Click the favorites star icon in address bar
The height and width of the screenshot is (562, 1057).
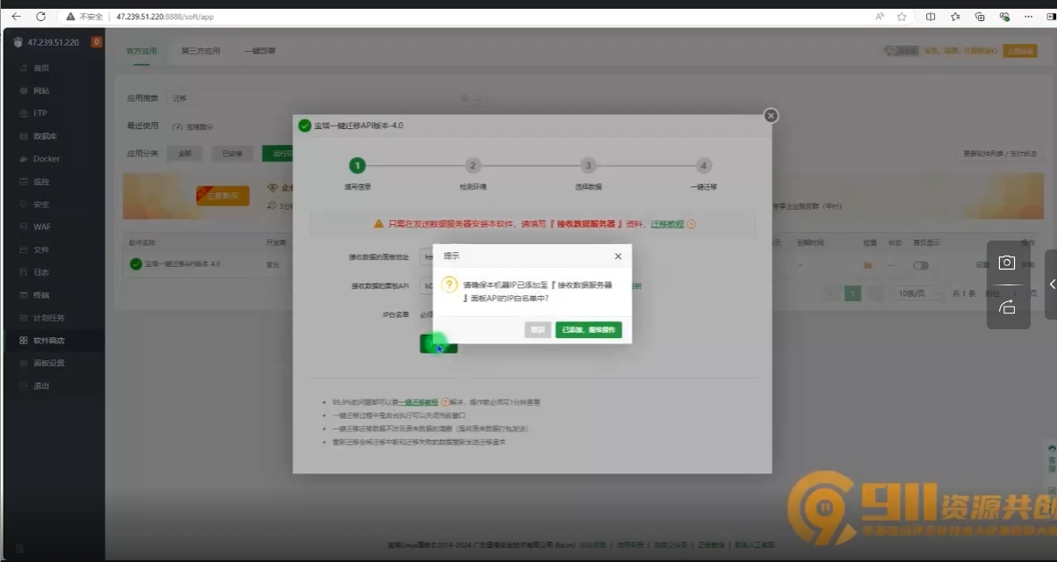click(902, 17)
